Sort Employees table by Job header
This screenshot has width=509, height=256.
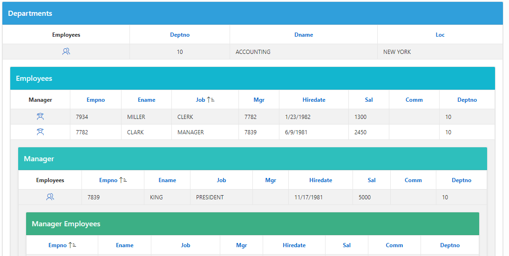pos(200,100)
